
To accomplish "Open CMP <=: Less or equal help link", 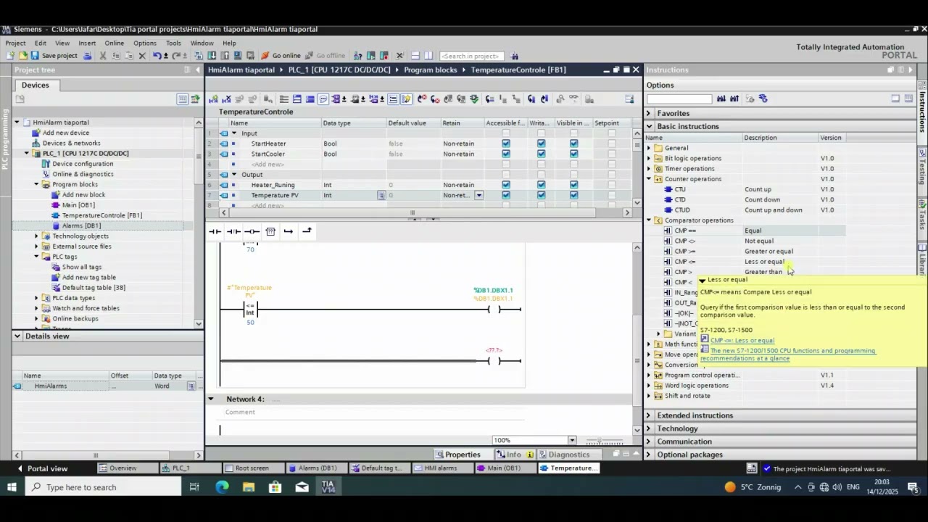I will [x=742, y=340].
